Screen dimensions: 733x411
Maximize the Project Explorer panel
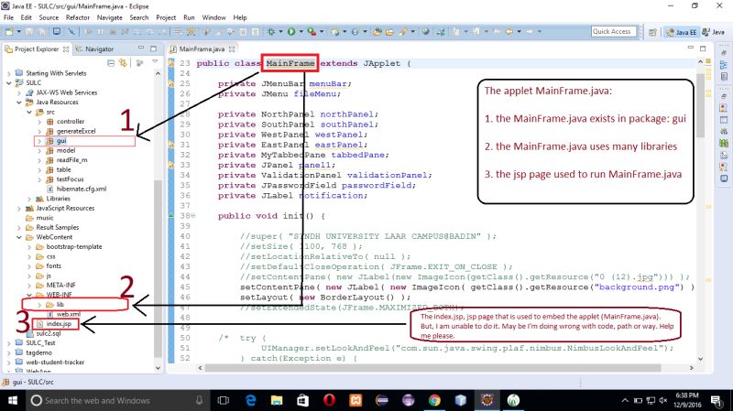(153, 49)
